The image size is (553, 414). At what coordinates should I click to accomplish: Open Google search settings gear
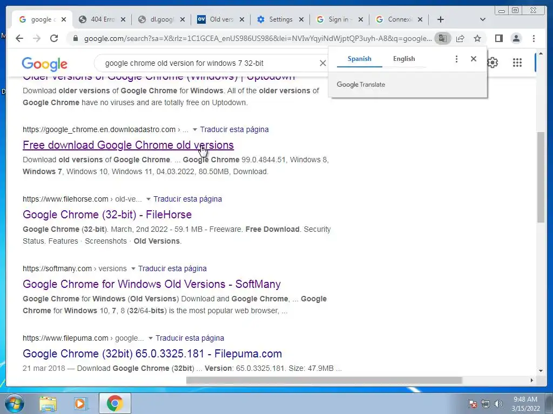click(x=493, y=63)
